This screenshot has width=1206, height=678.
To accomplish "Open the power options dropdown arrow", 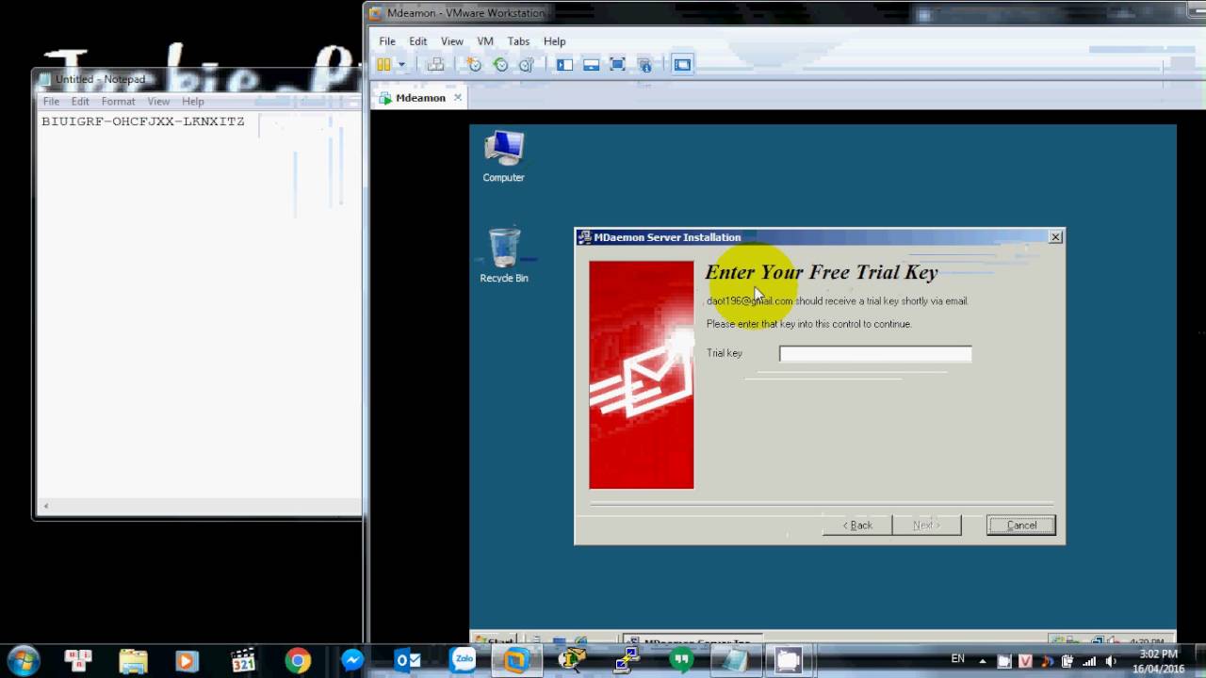I will click(401, 65).
